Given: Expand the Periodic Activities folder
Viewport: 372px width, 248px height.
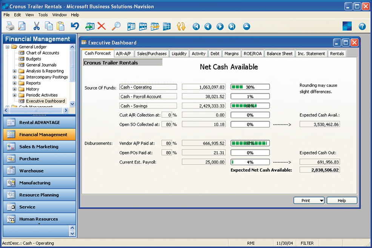Looking at the screenshot, I should pyautogui.click(x=14, y=95).
